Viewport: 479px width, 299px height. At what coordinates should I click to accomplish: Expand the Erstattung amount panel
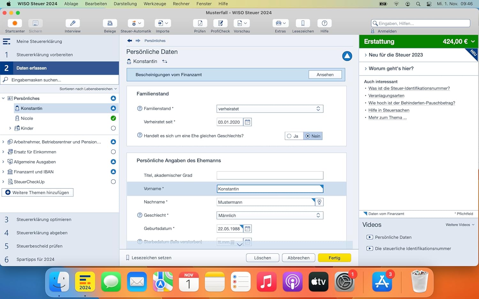[473, 41]
